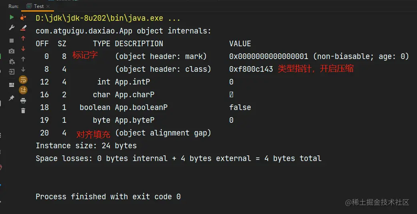Close the Test run tab
Viewport: 417px width, 214px height.
click(48, 6)
